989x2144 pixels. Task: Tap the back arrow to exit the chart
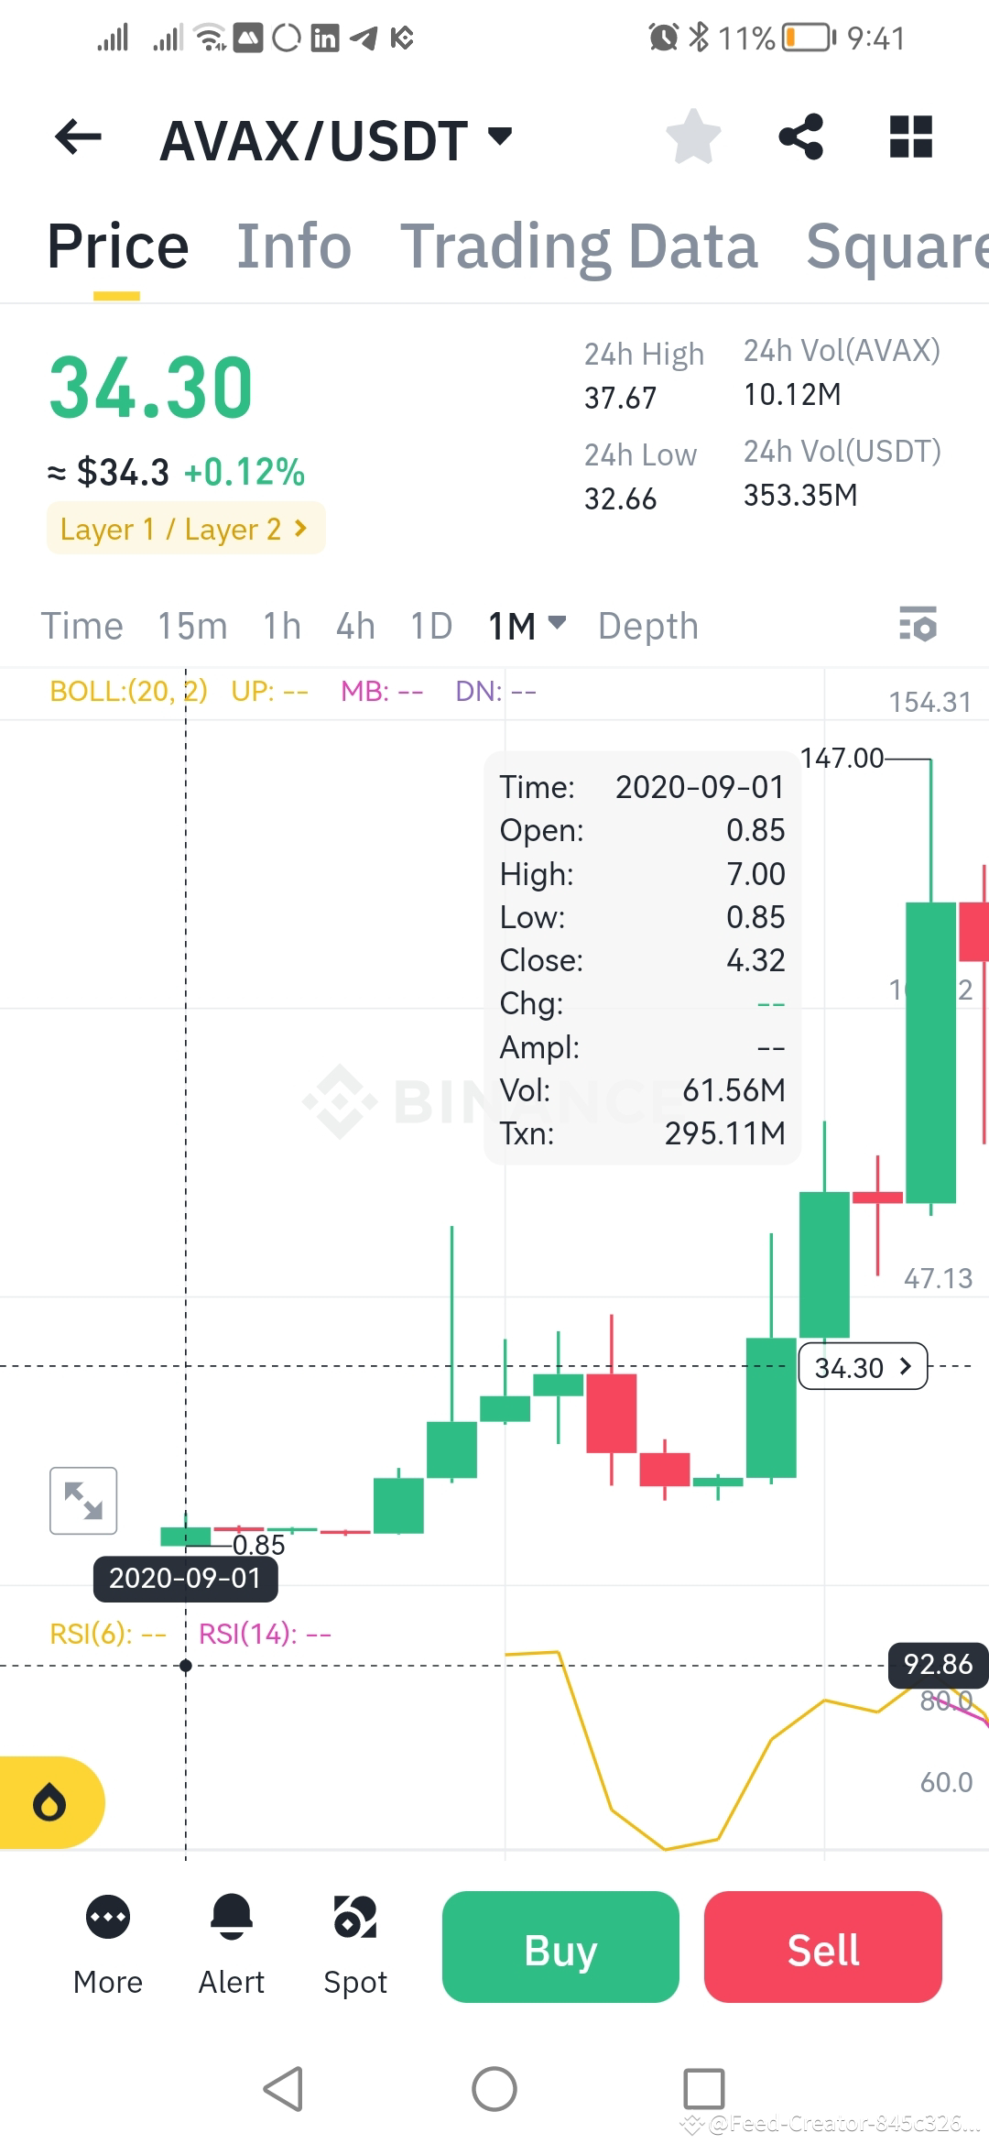click(77, 136)
